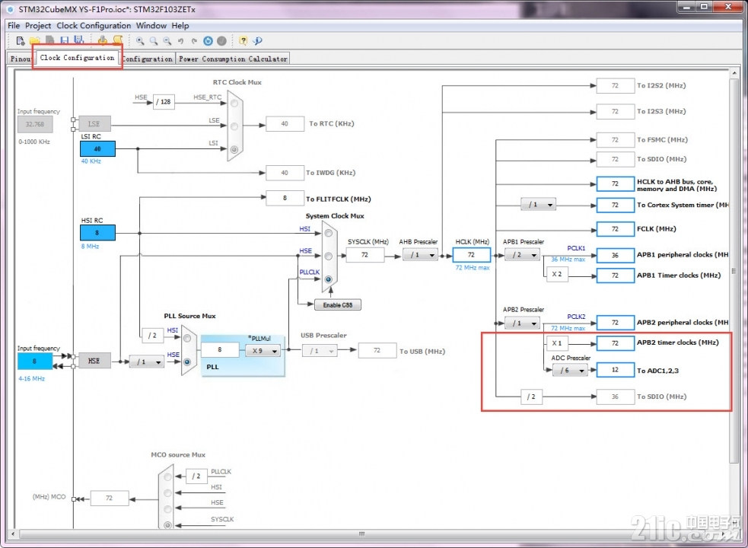This screenshot has height=548, width=748.
Task: Open the Cortex System timer divider dropdown
Action: click(x=539, y=204)
